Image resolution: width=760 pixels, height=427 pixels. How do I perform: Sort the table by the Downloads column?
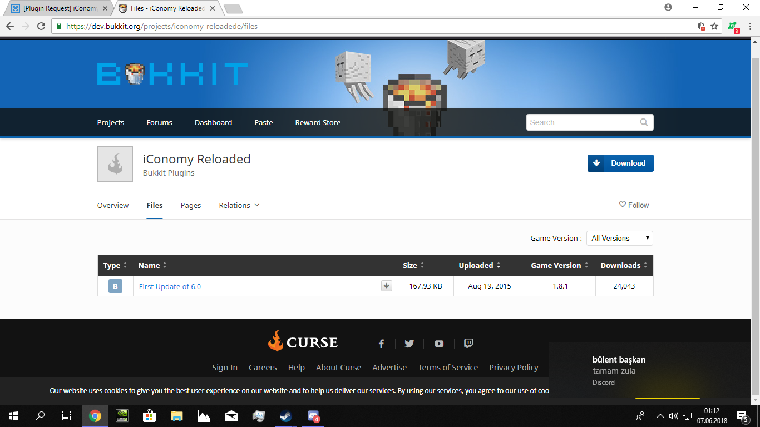click(x=624, y=265)
